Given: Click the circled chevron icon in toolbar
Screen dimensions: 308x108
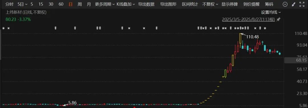Looking at the screenshot, I should point(285,4).
